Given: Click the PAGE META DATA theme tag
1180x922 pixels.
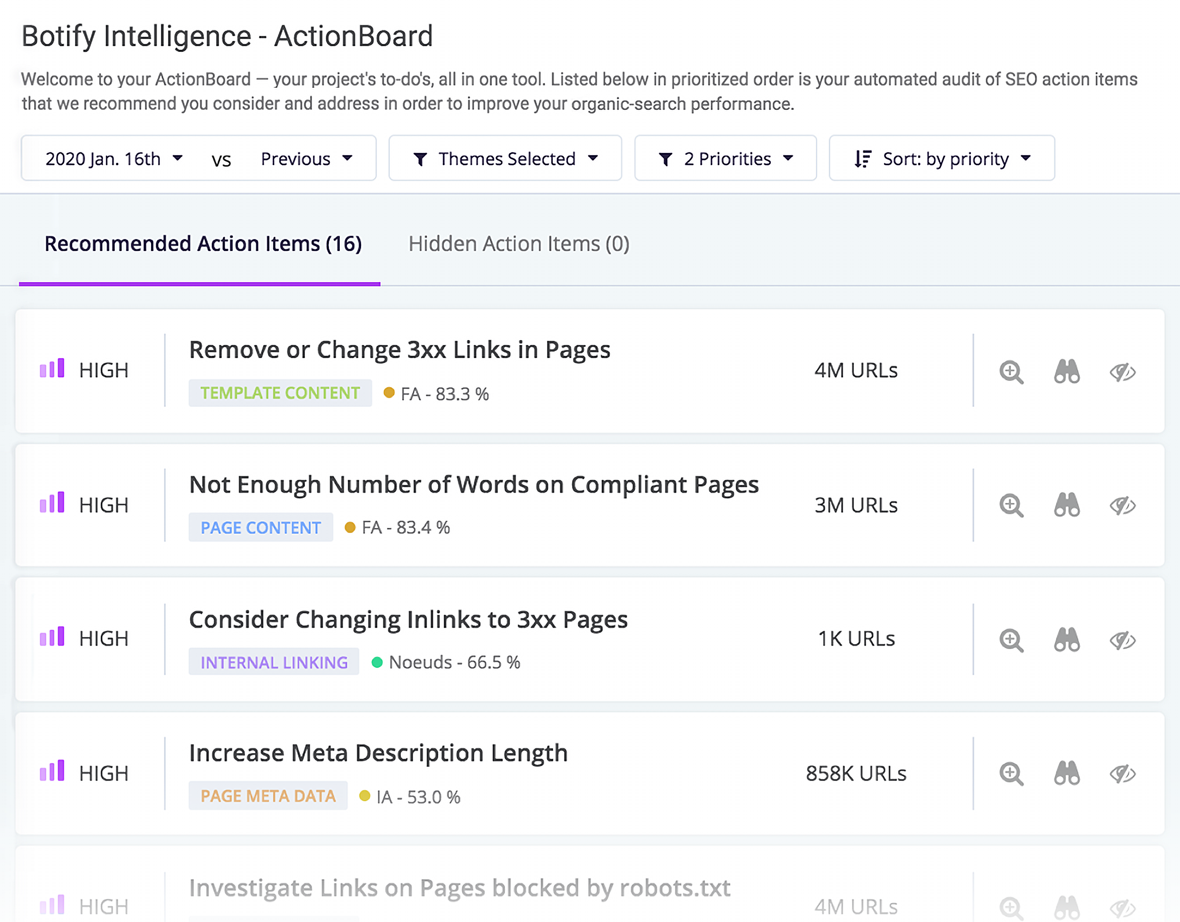Looking at the screenshot, I should pyautogui.click(x=268, y=796).
